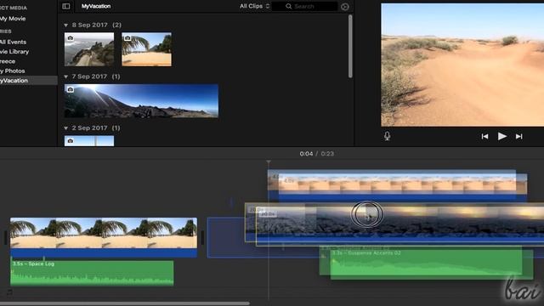Select the Space Log audio clip

[x=92, y=273]
